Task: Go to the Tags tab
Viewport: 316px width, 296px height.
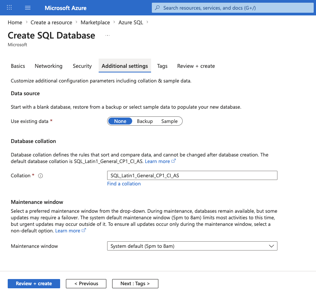Action: 162,66
